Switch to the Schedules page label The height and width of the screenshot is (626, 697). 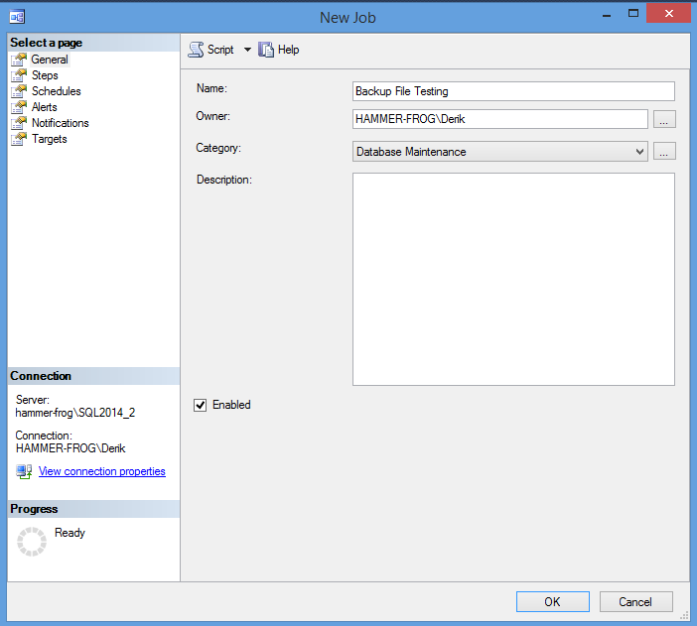coord(57,91)
